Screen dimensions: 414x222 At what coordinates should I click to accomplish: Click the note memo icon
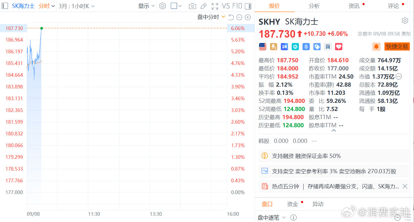pyautogui.click(x=328, y=47)
